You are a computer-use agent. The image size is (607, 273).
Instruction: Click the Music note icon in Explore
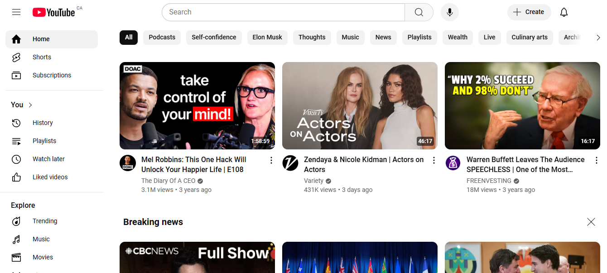[x=16, y=239]
